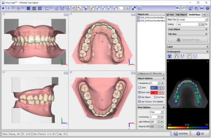This screenshot has height=138, width=211.
Task: Select rotate around X axis tool
Action: click(x=98, y=9)
